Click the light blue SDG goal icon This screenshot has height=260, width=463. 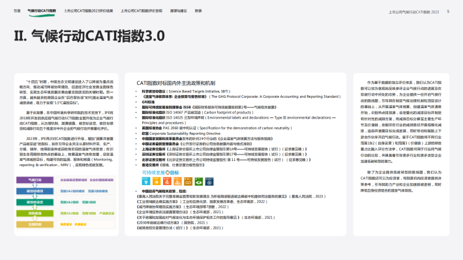click(x=146, y=181)
